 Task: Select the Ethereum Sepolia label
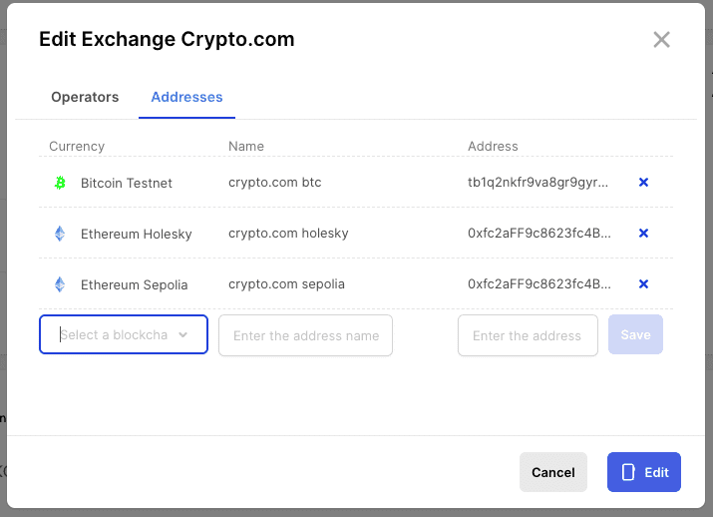(x=135, y=284)
